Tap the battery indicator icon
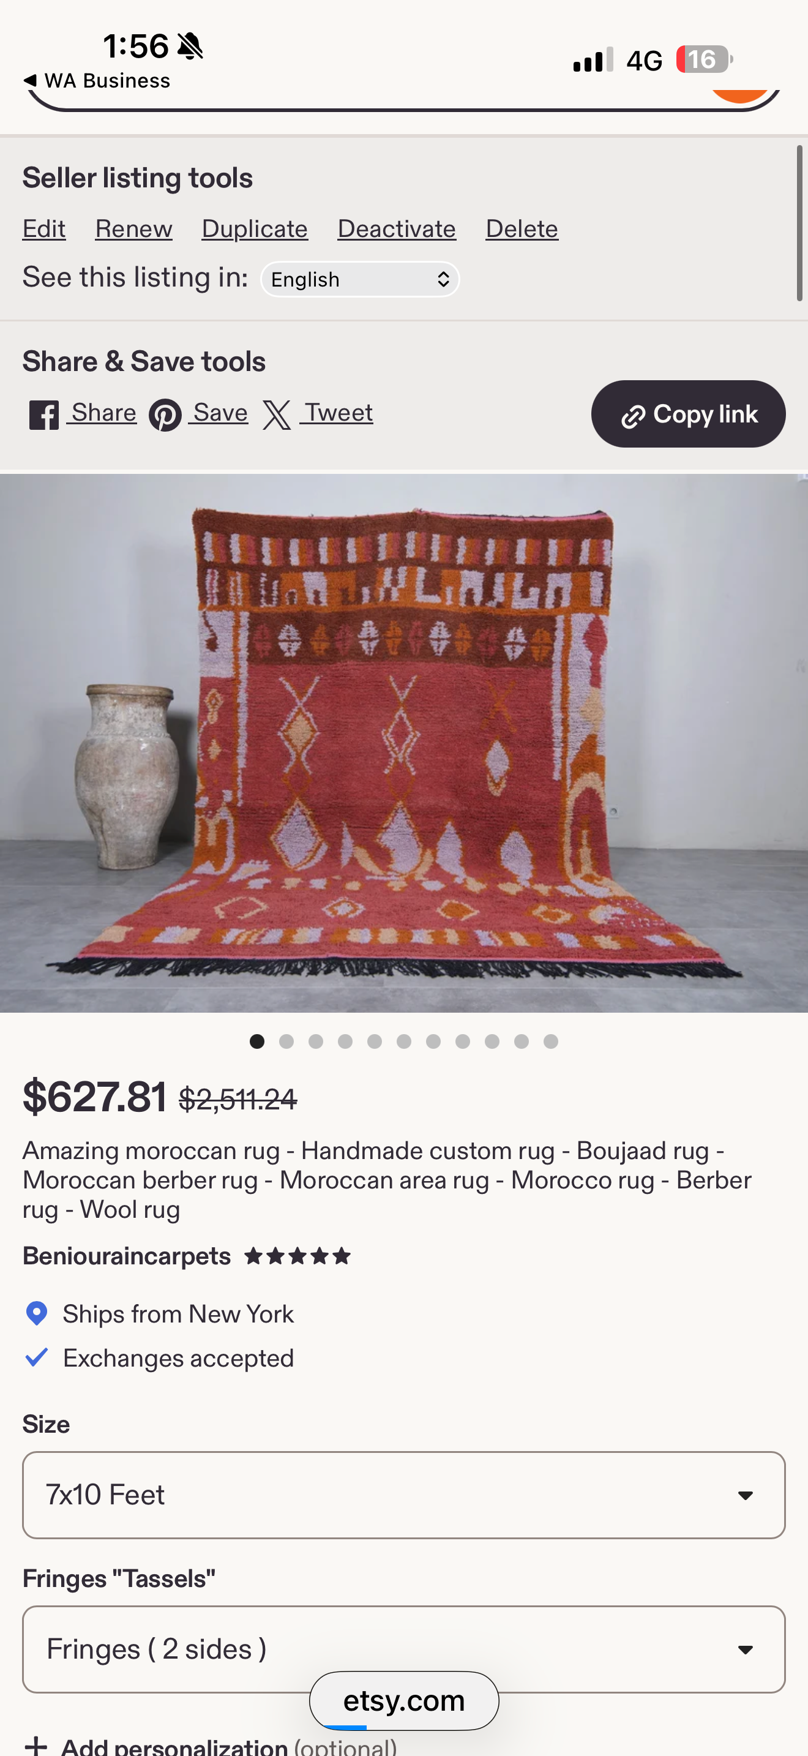 click(x=705, y=59)
